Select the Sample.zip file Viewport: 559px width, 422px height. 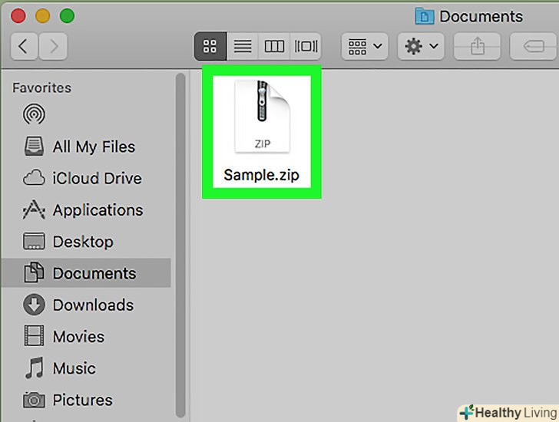(x=261, y=130)
